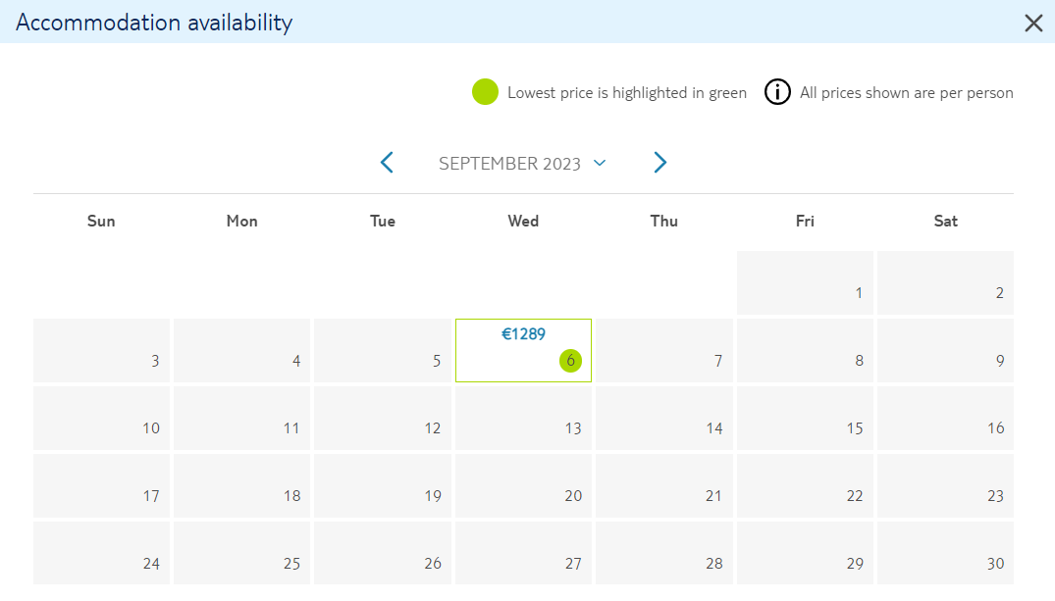The height and width of the screenshot is (601, 1055).
Task: Click the green circled date 6
Action: [570, 361]
